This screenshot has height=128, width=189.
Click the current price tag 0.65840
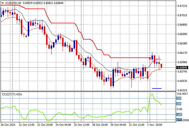tap(182, 68)
